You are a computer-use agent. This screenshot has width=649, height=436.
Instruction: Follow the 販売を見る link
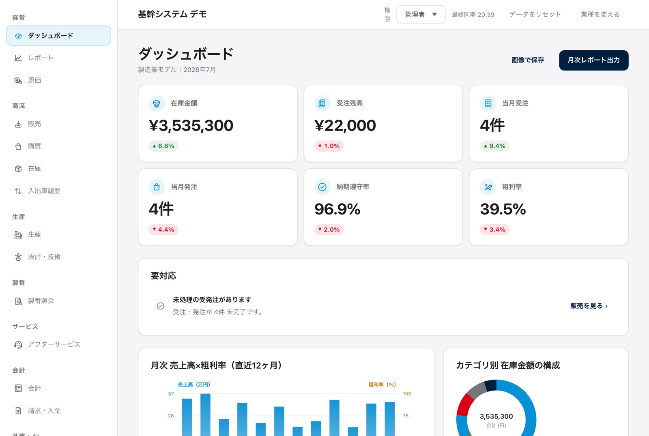click(589, 306)
